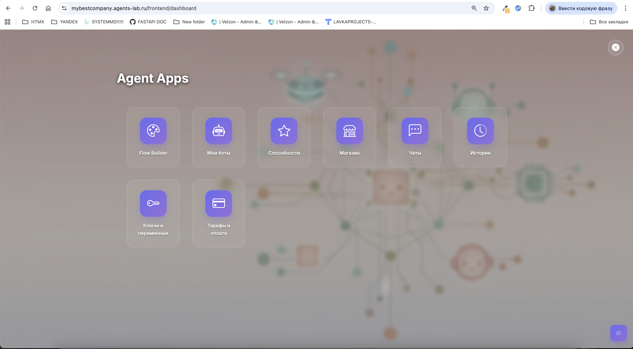
Task: Open the Мои боты robot icon
Action: coord(218,131)
